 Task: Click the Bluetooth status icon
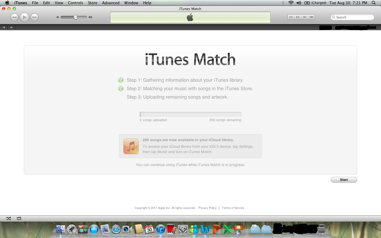click(x=283, y=3)
